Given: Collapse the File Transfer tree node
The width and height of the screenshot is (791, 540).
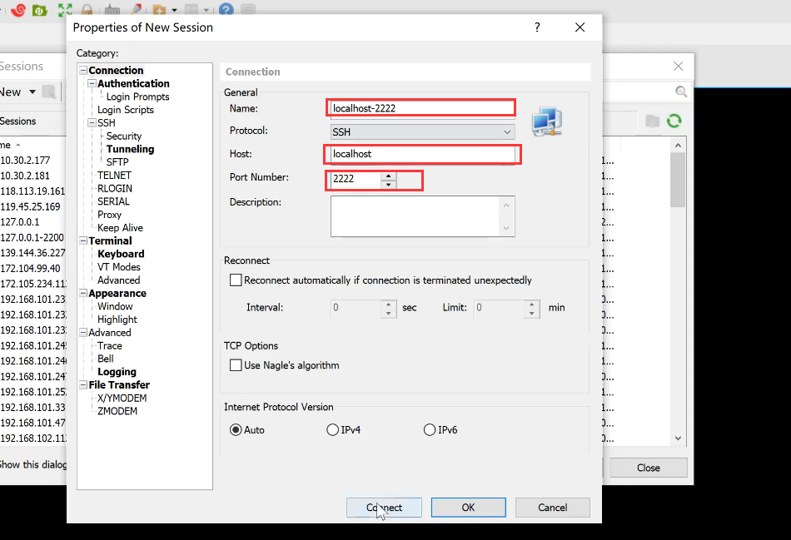Looking at the screenshot, I should tap(83, 385).
